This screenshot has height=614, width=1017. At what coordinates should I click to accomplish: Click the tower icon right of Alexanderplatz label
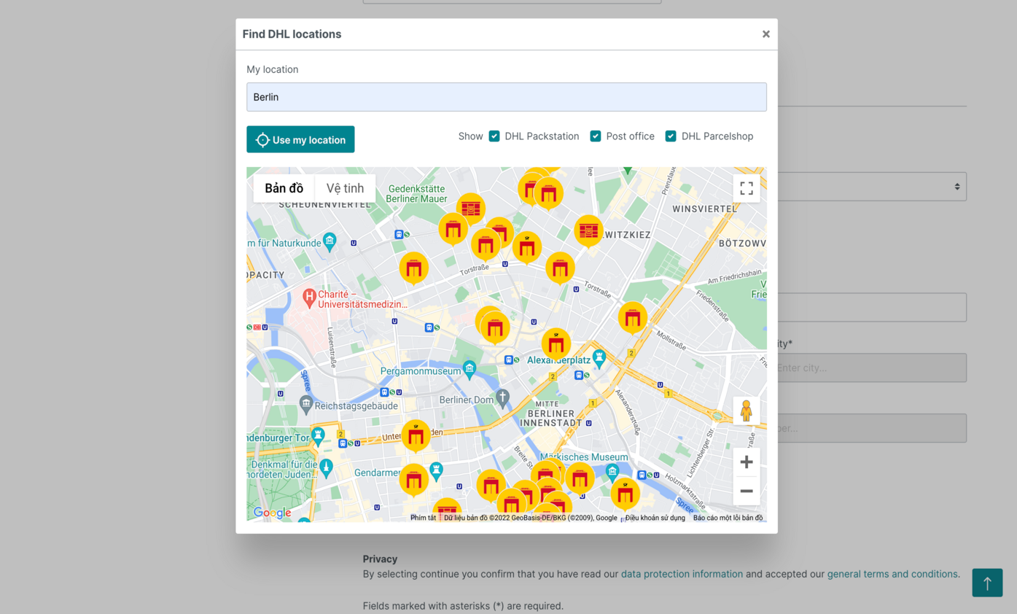click(599, 357)
